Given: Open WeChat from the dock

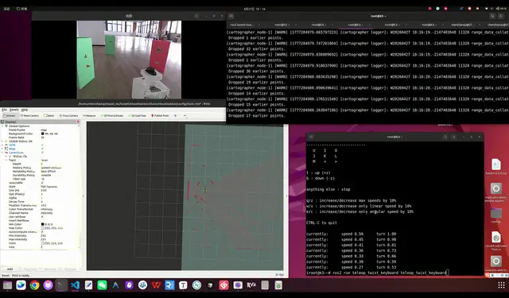Looking at the screenshot, I should pos(102,285).
